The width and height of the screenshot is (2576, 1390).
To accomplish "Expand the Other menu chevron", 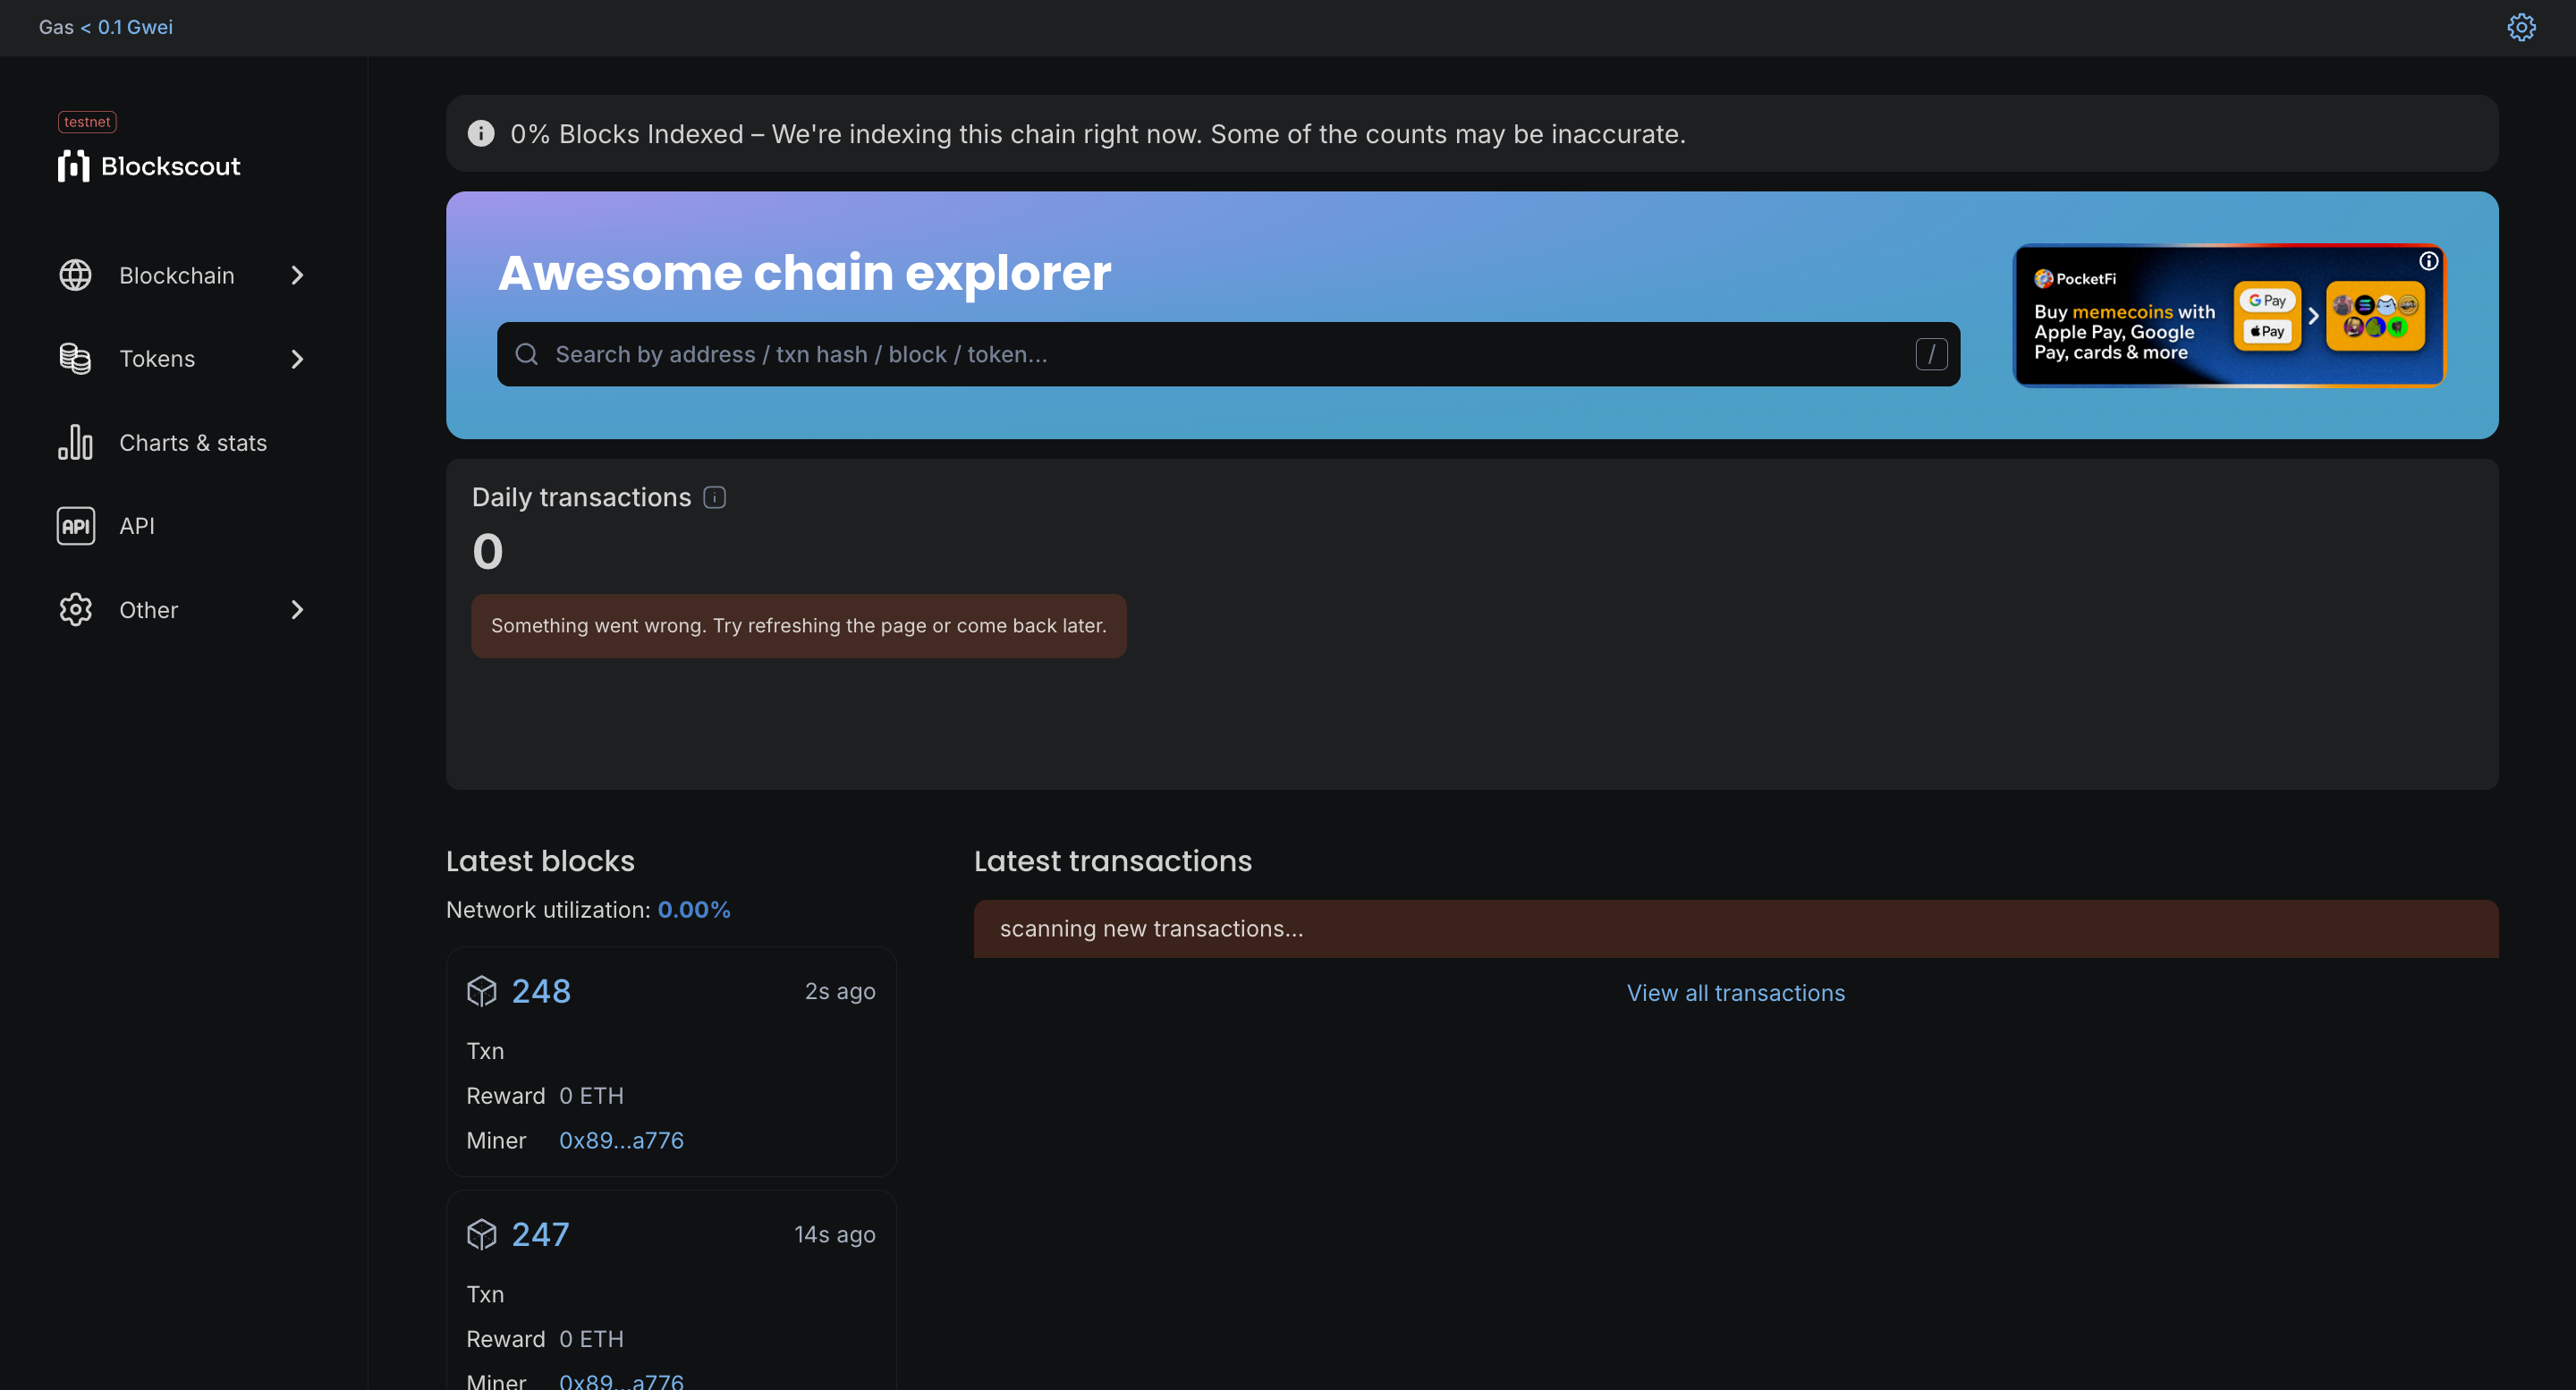I will tap(297, 610).
